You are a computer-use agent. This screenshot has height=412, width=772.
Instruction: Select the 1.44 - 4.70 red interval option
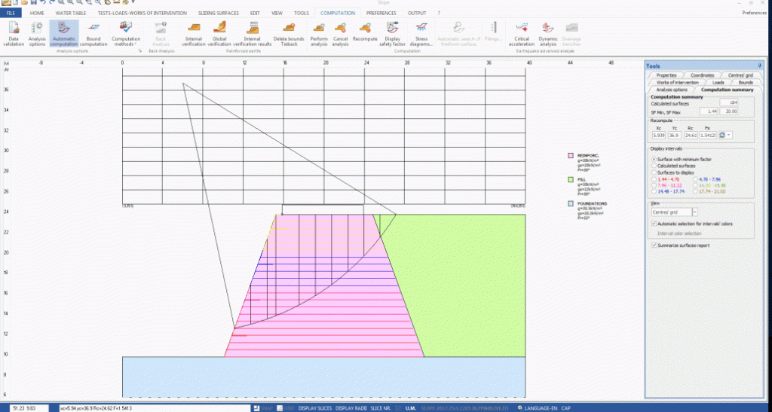(x=653, y=179)
